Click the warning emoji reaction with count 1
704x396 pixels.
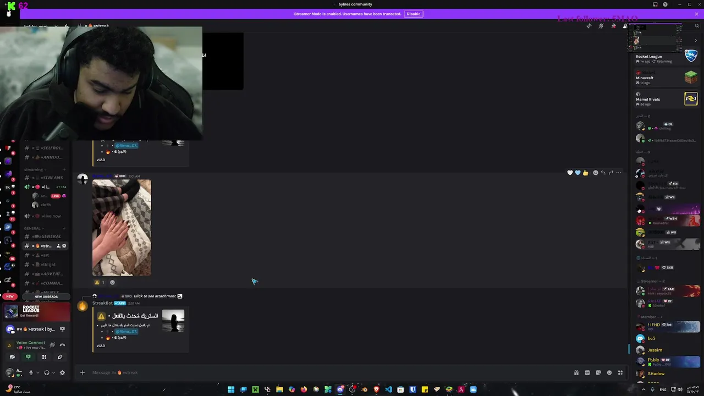pos(100,282)
